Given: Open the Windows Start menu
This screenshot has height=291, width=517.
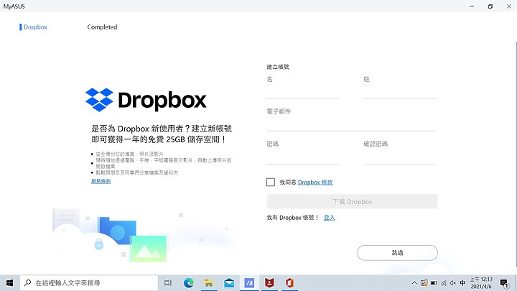Looking at the screenshot, I should [9, 283].
